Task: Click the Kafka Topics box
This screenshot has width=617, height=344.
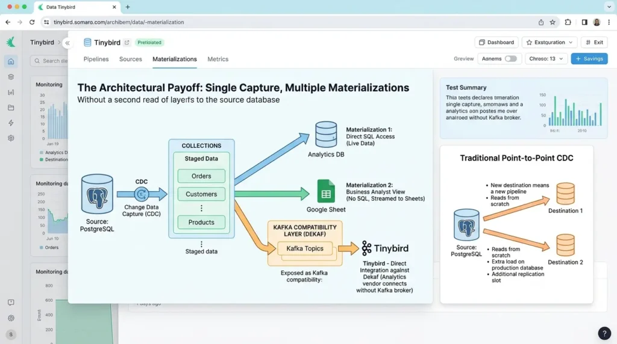Action: 305,248
